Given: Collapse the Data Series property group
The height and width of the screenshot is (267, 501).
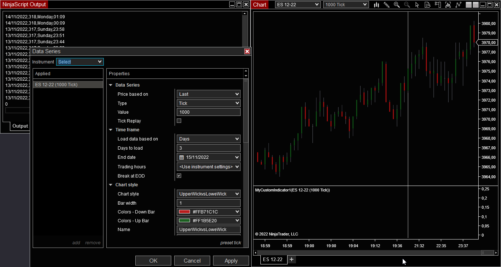Looking at the screenshot, I should [x=111, y=85].
